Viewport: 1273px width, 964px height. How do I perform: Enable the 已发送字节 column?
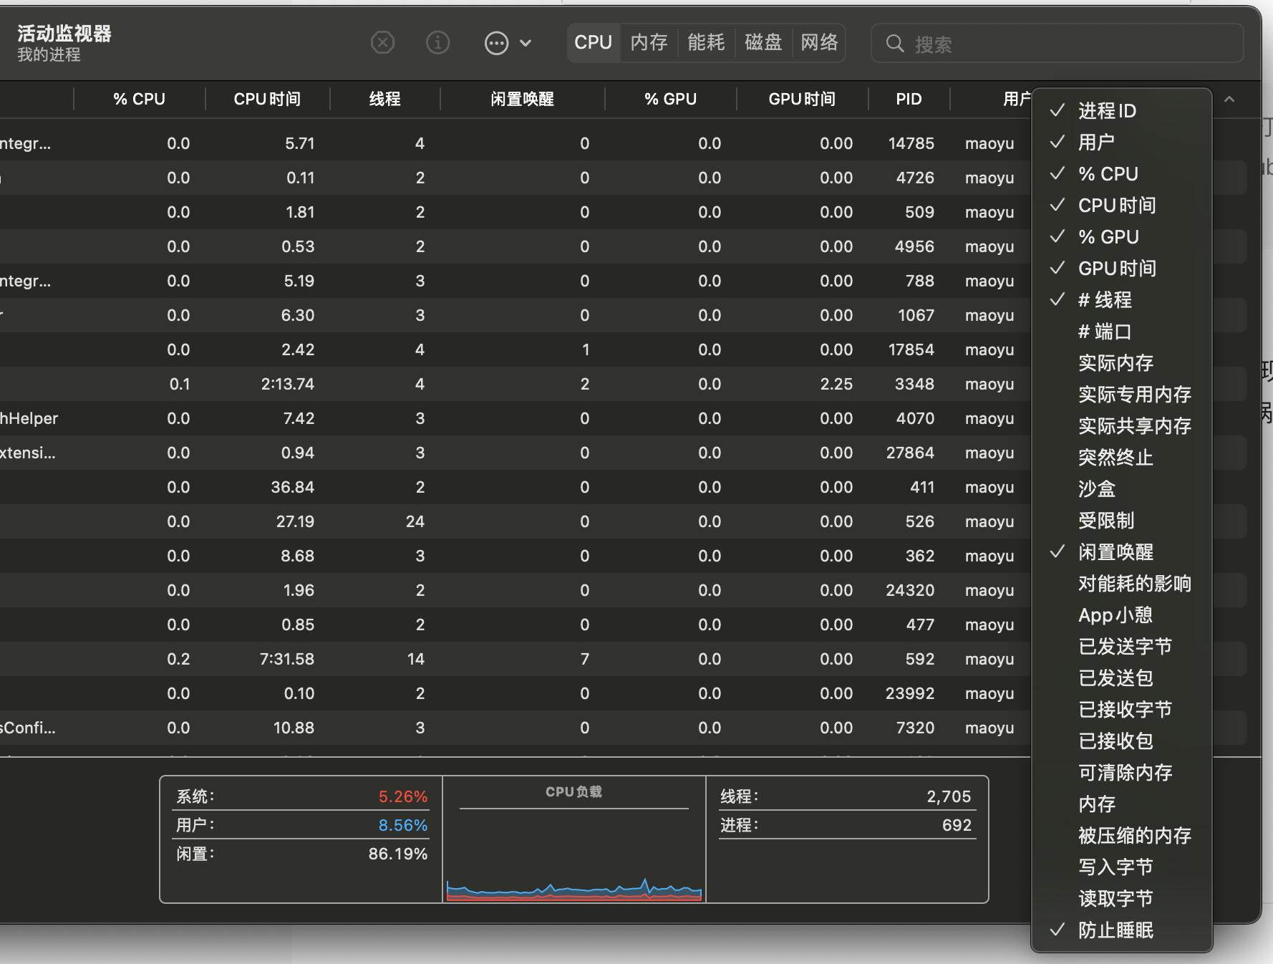pyautogui.click(x=1124, y=646)
